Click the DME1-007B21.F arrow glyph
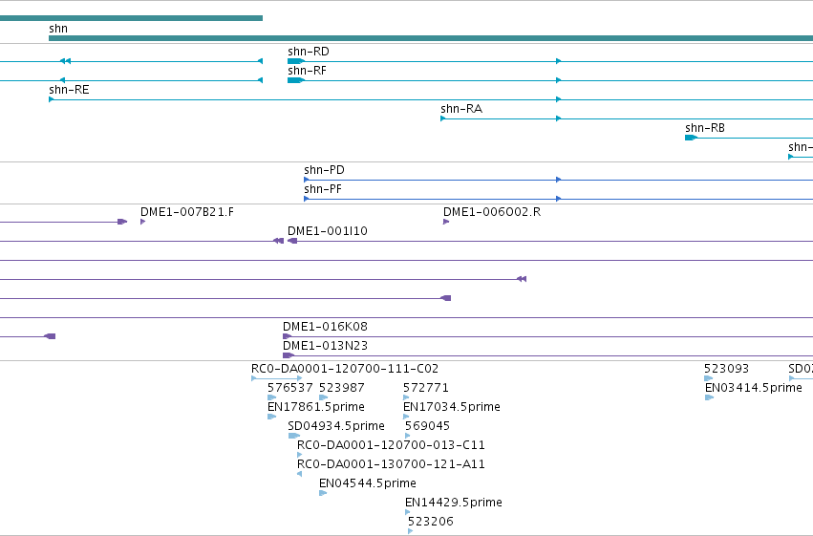 [143, 222]
